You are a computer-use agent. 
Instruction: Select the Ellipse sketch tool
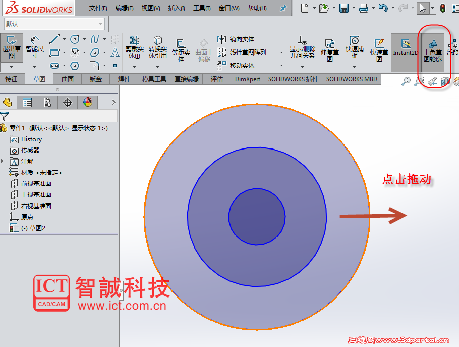point(94,53)
